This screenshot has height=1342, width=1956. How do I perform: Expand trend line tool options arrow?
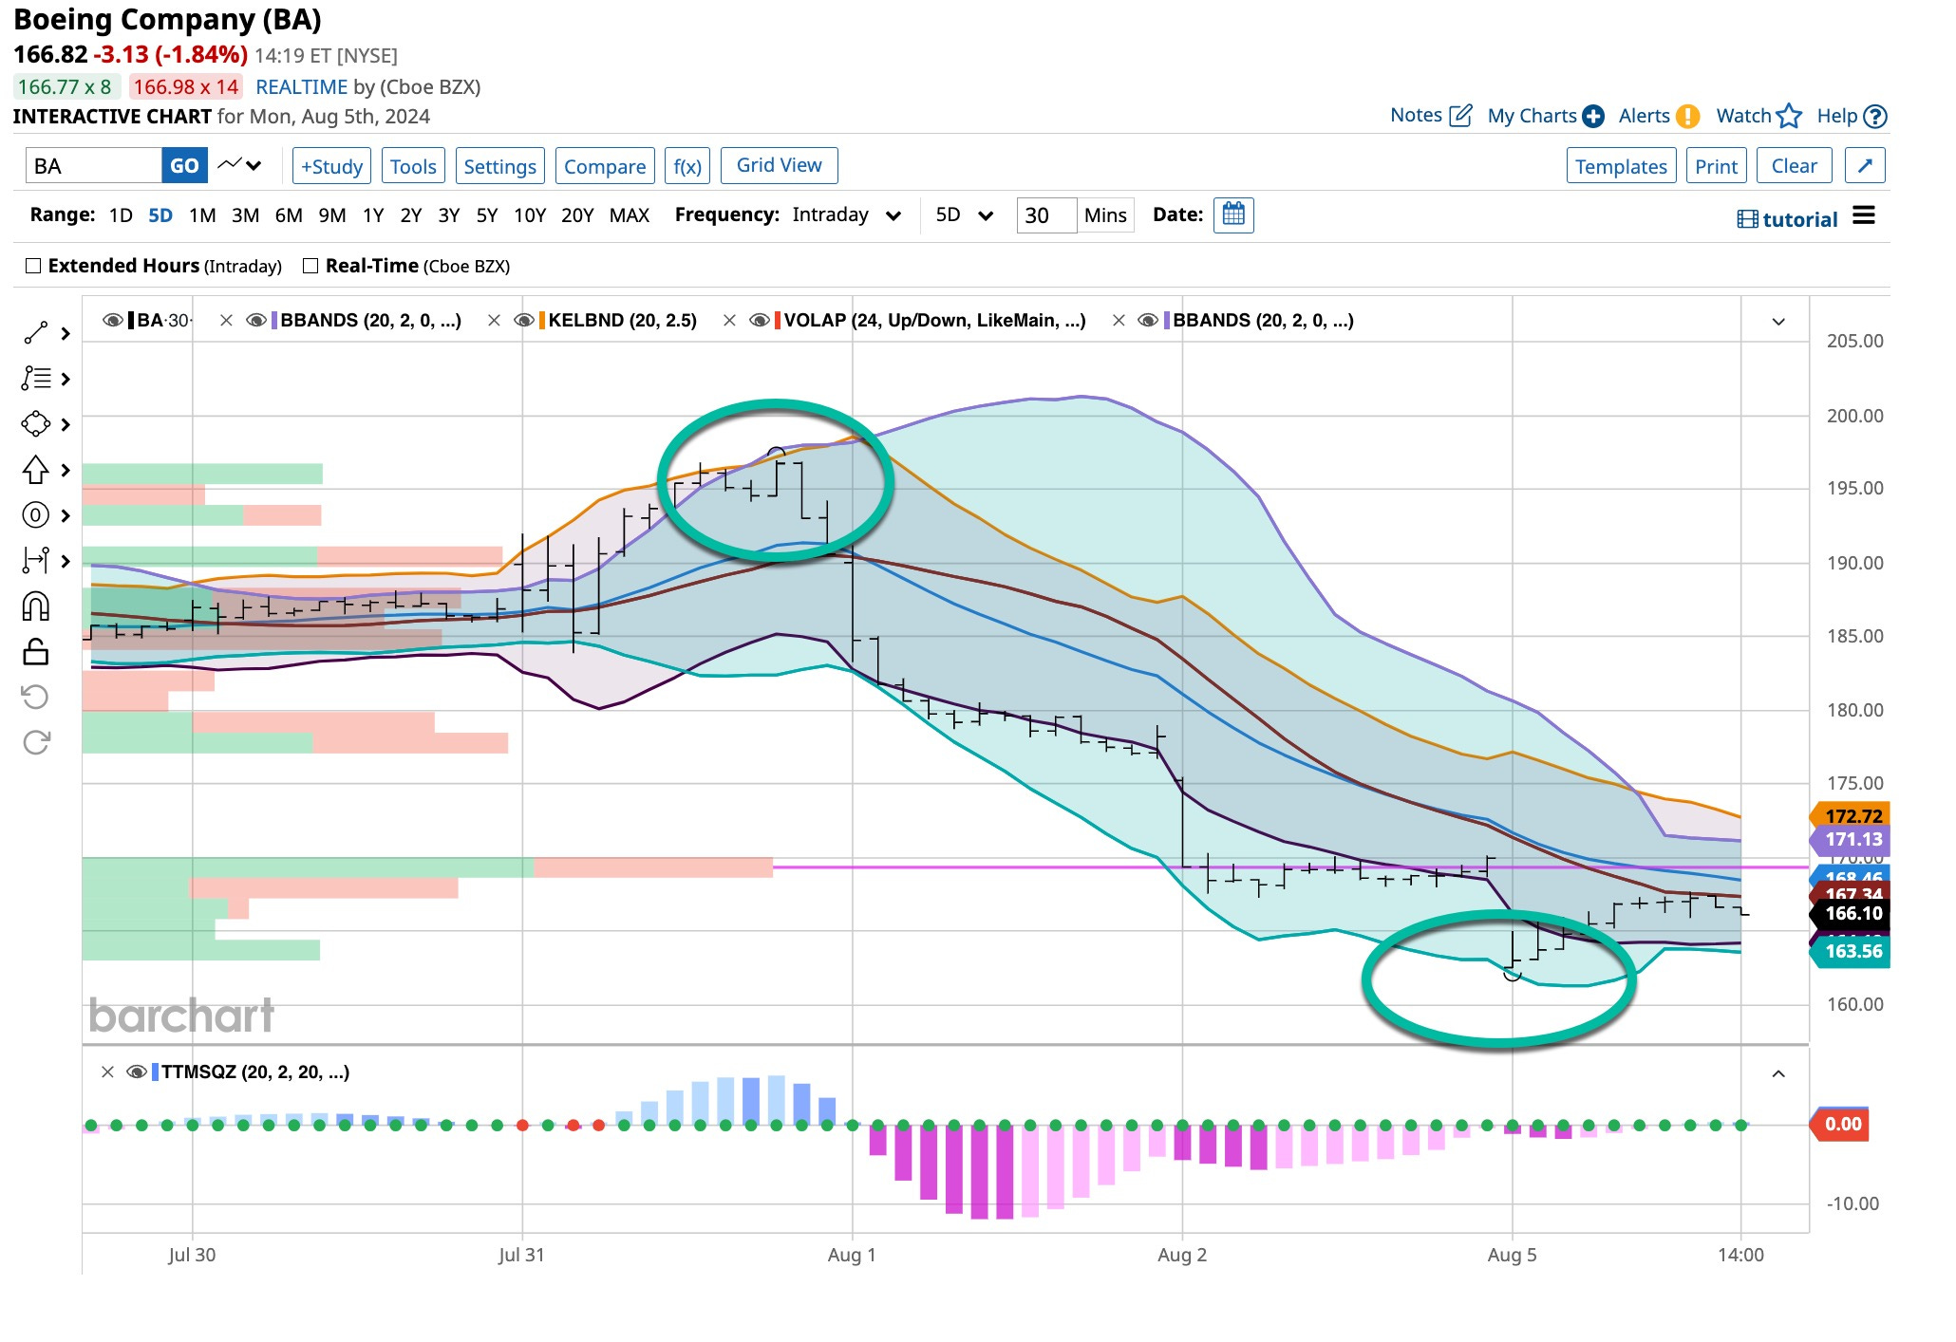[x=66, y=333]
